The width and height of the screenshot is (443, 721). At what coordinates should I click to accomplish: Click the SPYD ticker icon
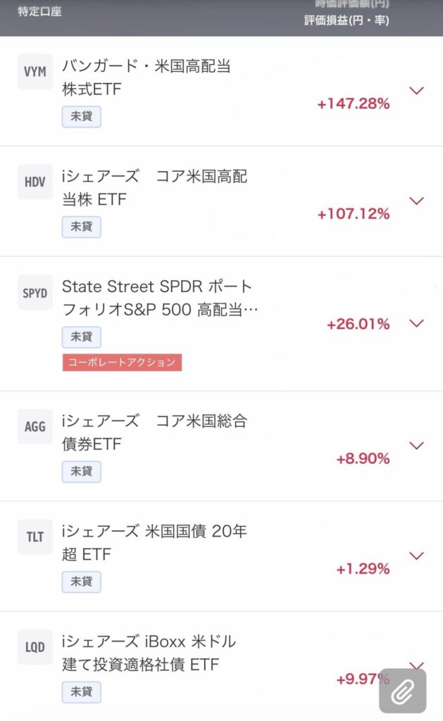pyautogui.click(x=35, y=292)
